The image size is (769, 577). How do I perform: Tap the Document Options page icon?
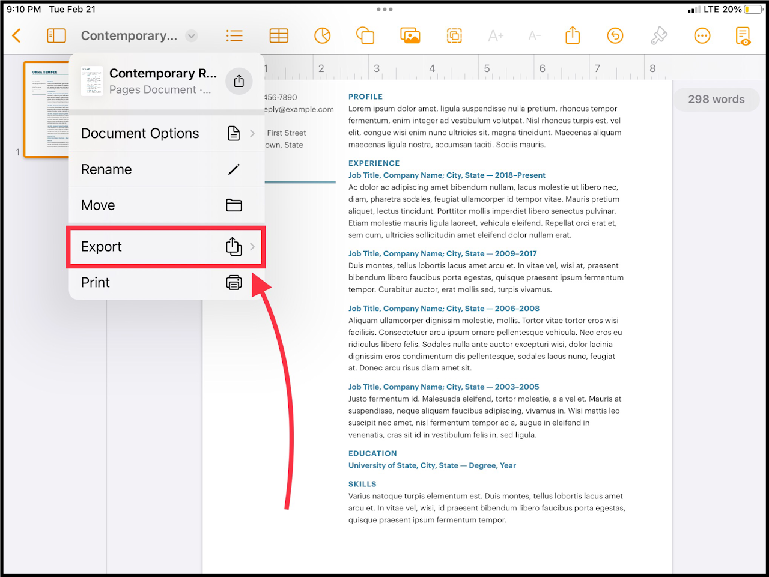pyautogui.click(x=234, y=133)
